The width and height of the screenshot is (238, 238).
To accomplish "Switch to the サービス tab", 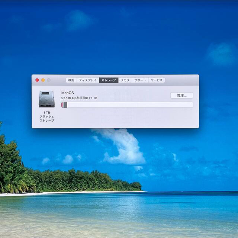I will (157, 80).
